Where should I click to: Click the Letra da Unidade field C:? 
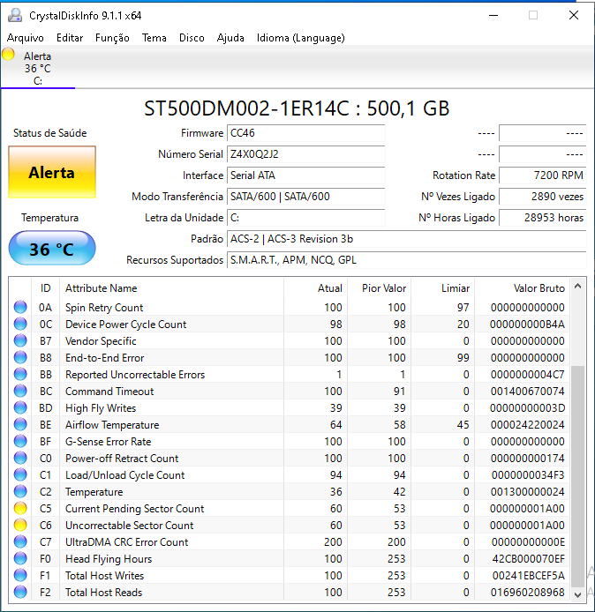coord(306,218)
